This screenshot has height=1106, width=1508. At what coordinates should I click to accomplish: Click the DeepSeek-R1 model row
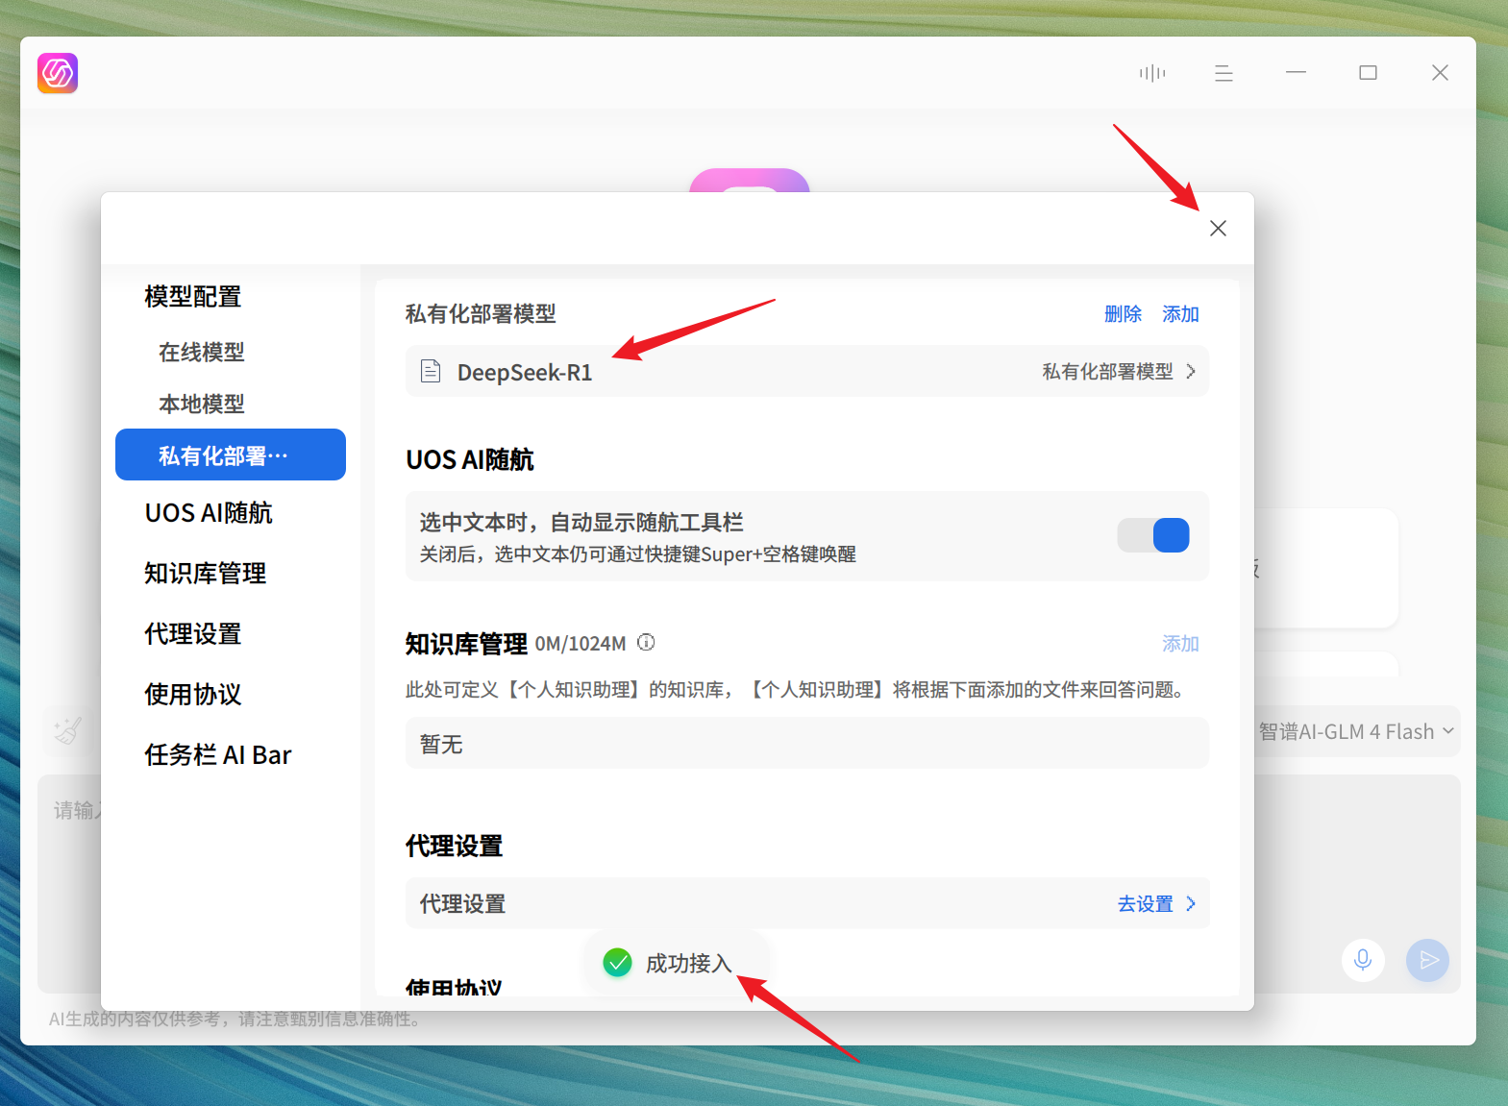(x=807, y=371)
